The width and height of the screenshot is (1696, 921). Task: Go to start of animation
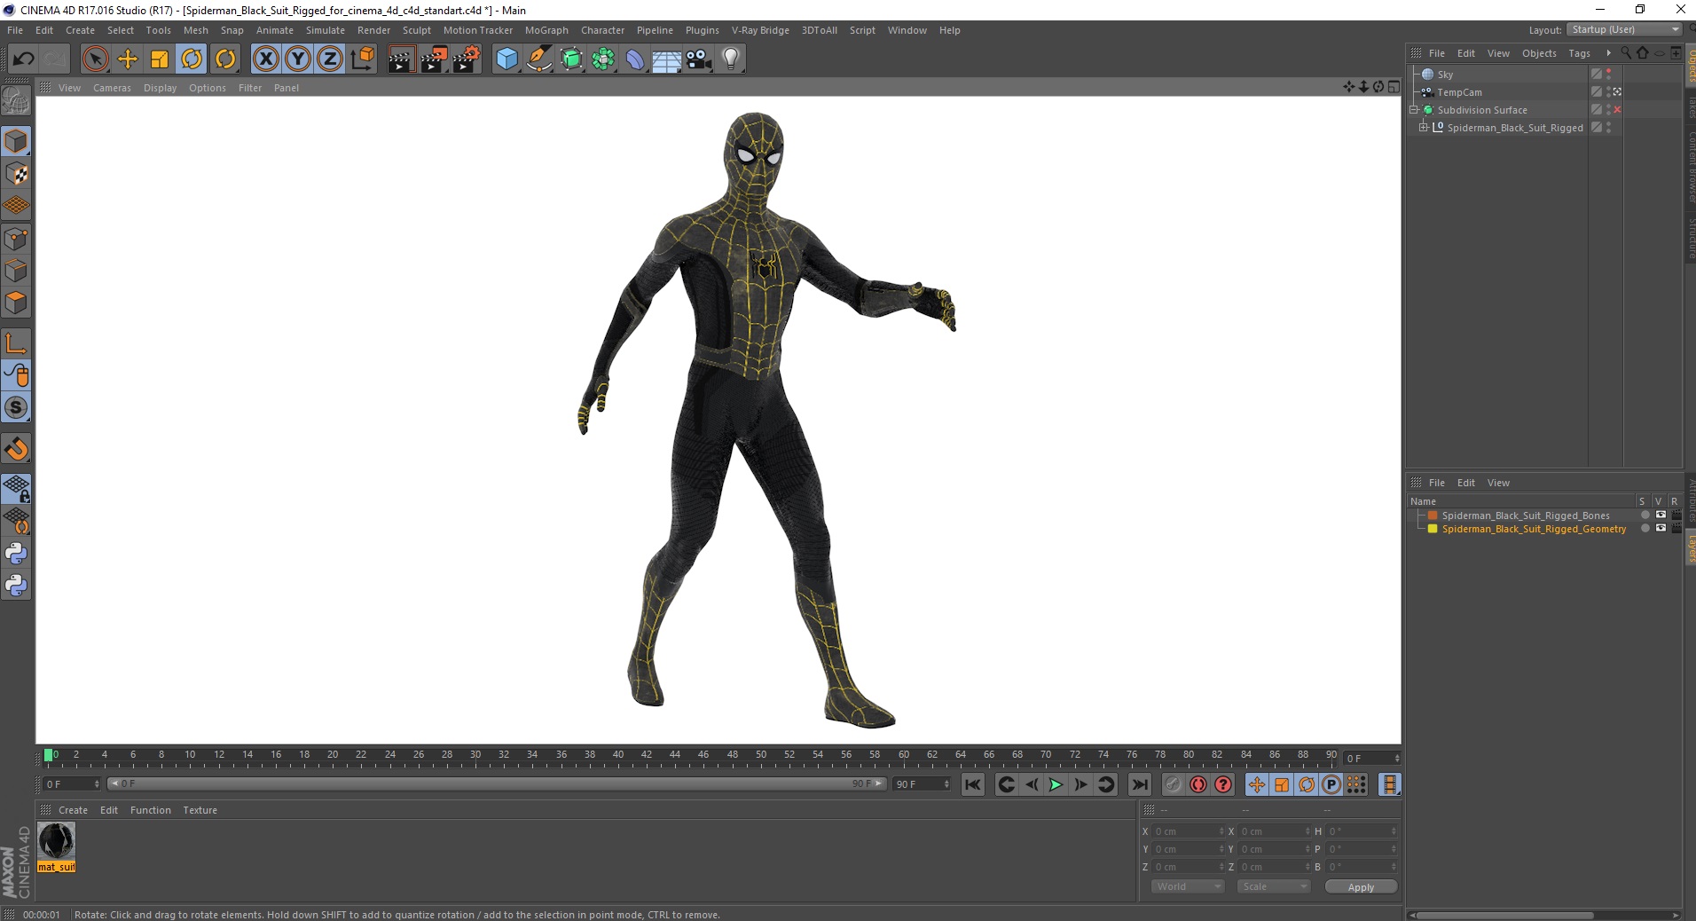point(973,784)
